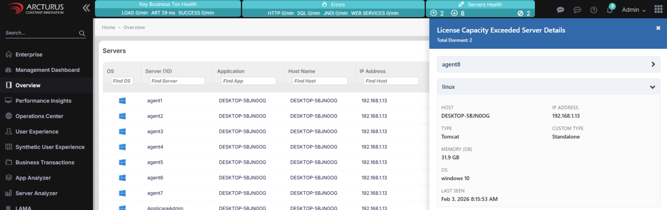Collapse the sidebar with double-chevron icon
The width and height of the screenshot is (667, 210).
86,8
